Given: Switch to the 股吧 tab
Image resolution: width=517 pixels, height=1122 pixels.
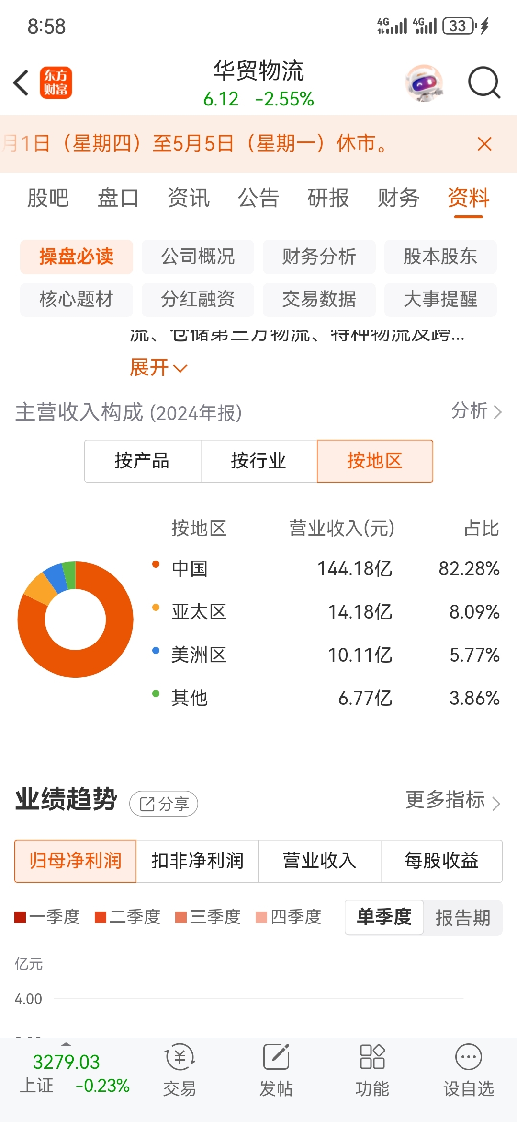Looking at the screenshot, I should click(48, 198).
